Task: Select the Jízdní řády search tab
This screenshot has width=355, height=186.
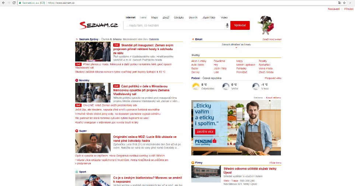Action: click(x=209, y=17)
